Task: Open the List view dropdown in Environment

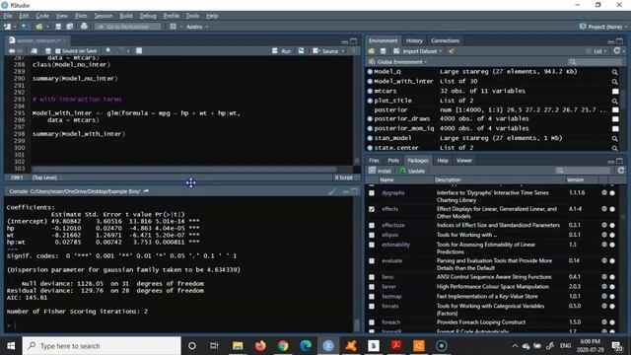Action: [x=596, y=51]
